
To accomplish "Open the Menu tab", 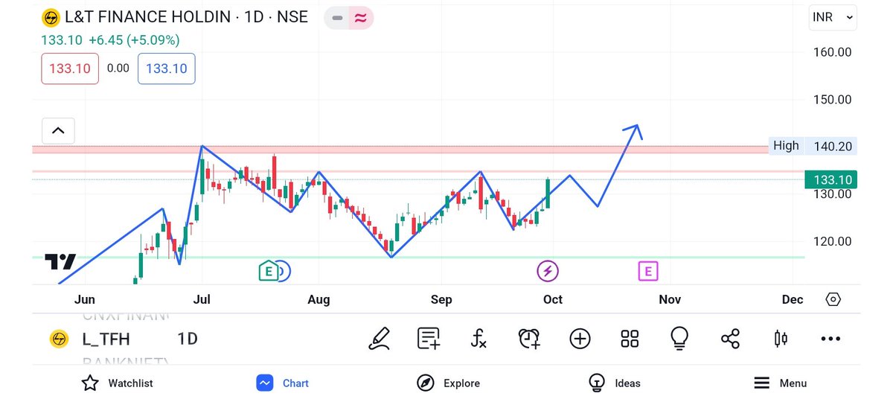I will [x=781, y=383].
